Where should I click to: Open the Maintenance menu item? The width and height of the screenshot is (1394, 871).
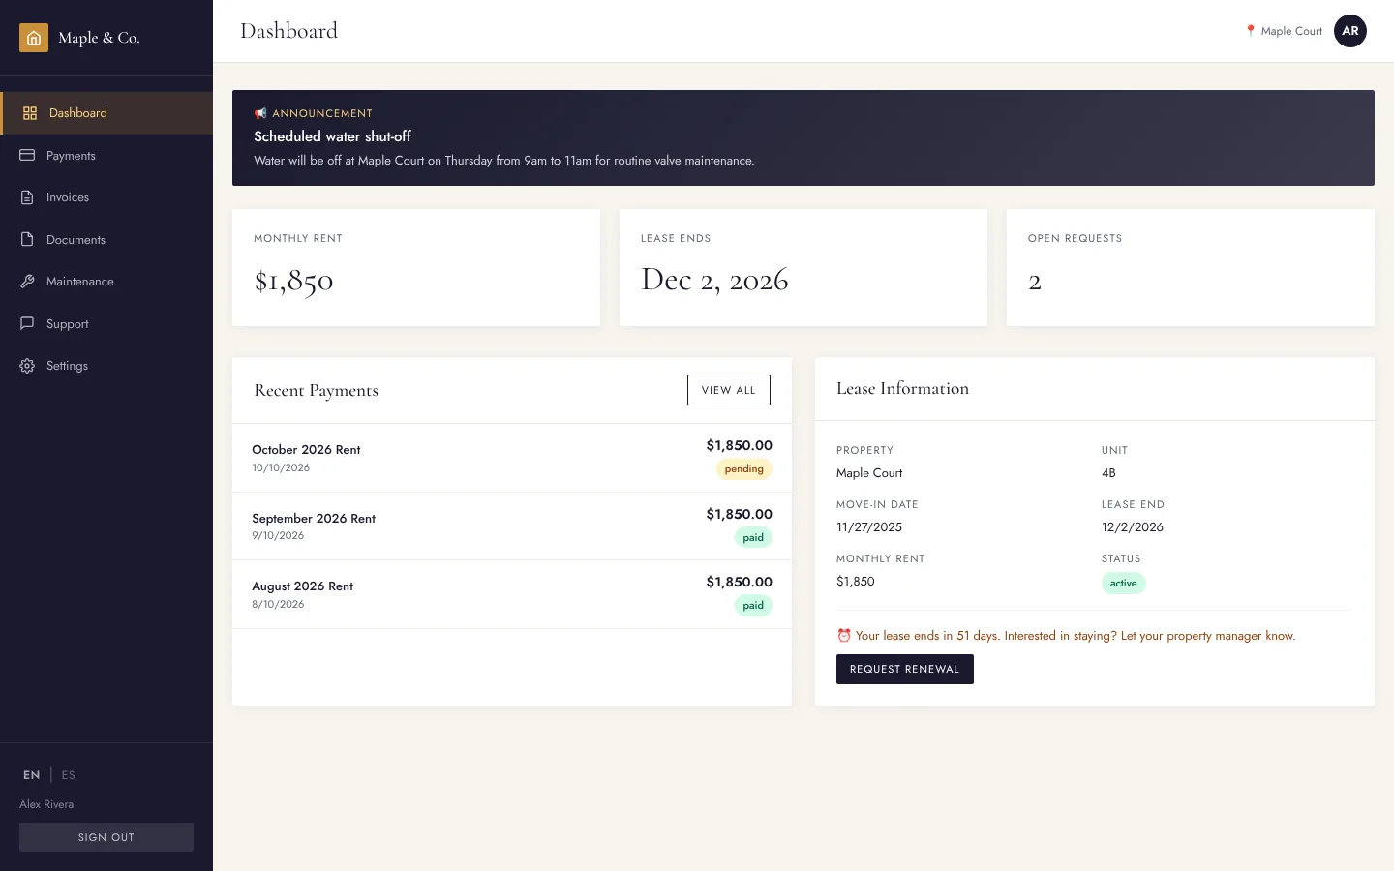(106, 282)
